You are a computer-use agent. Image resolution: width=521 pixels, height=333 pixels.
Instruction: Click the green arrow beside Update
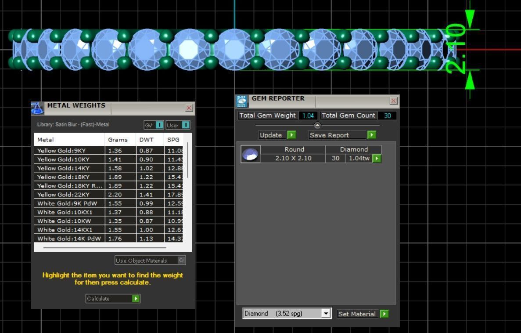[x=291, y=135]
